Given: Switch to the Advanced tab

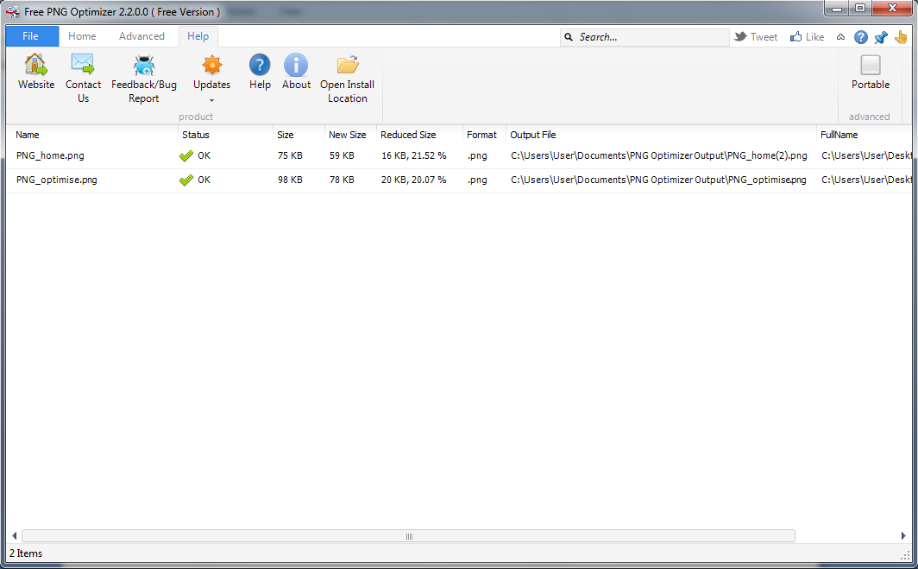Looking at the screenshot, I should pyautogui.click(x=141, y=36).
